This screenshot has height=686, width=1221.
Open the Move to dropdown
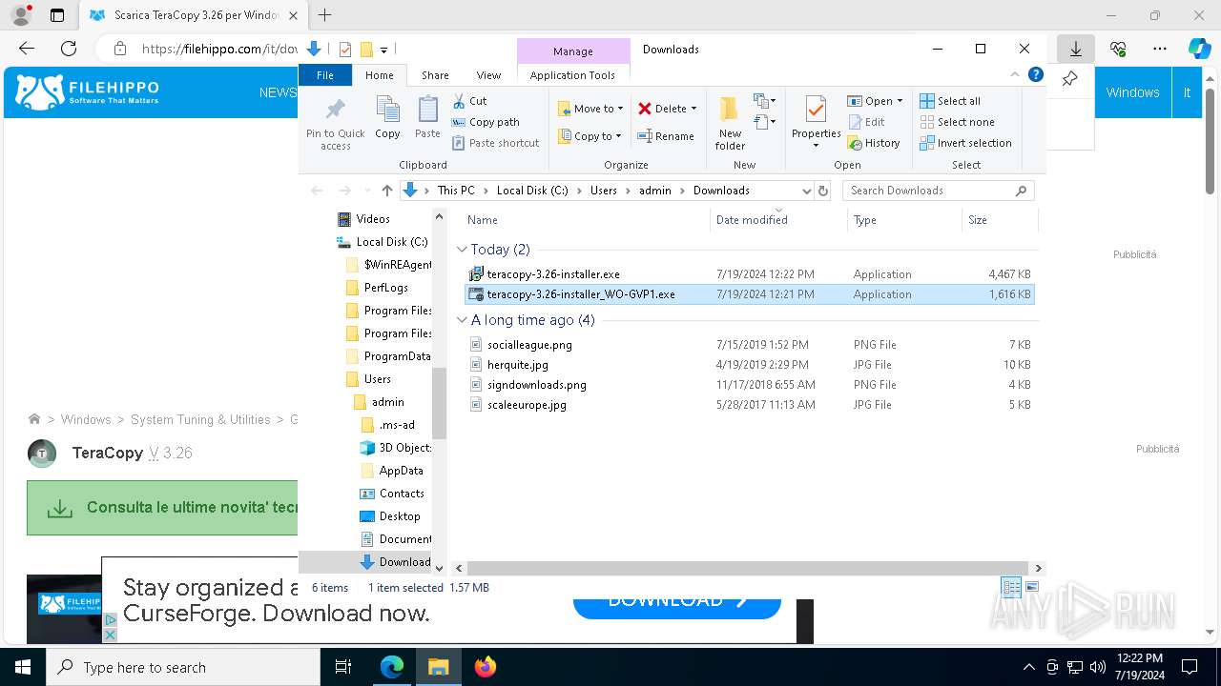[590, 109]
